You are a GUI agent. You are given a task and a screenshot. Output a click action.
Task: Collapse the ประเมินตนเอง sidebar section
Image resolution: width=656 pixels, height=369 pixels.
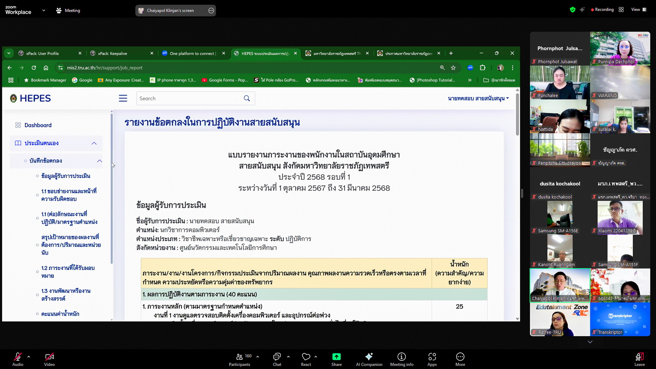click(94, 143)
